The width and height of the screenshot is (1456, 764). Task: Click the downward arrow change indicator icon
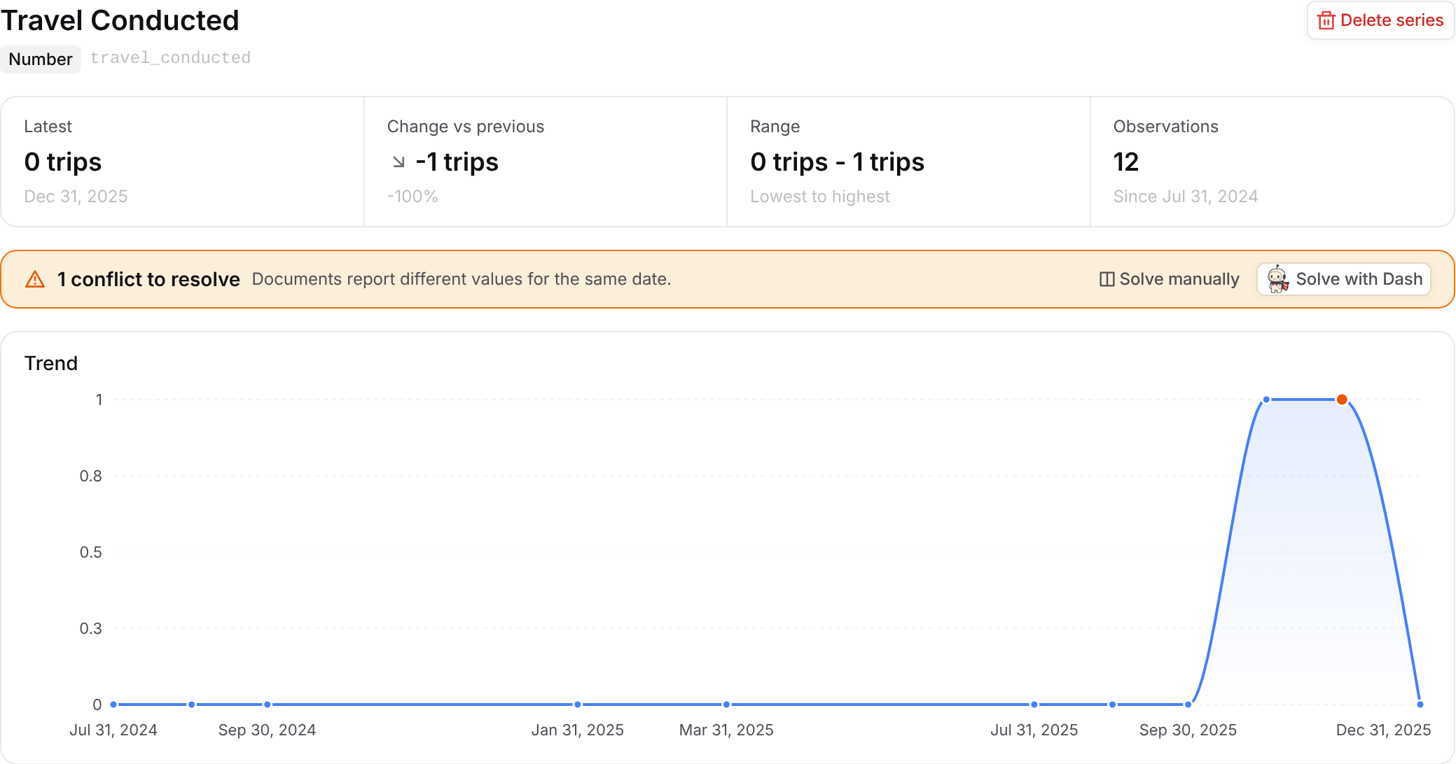398,162
